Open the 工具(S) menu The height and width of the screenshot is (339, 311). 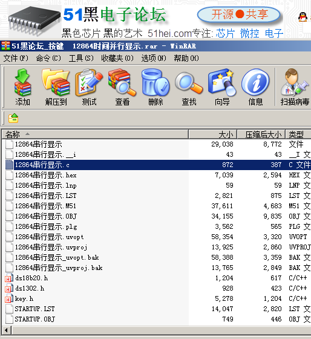(x=81, y=58)
